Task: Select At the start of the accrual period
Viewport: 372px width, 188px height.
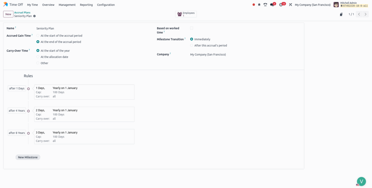Action: (x=38, y=36)
